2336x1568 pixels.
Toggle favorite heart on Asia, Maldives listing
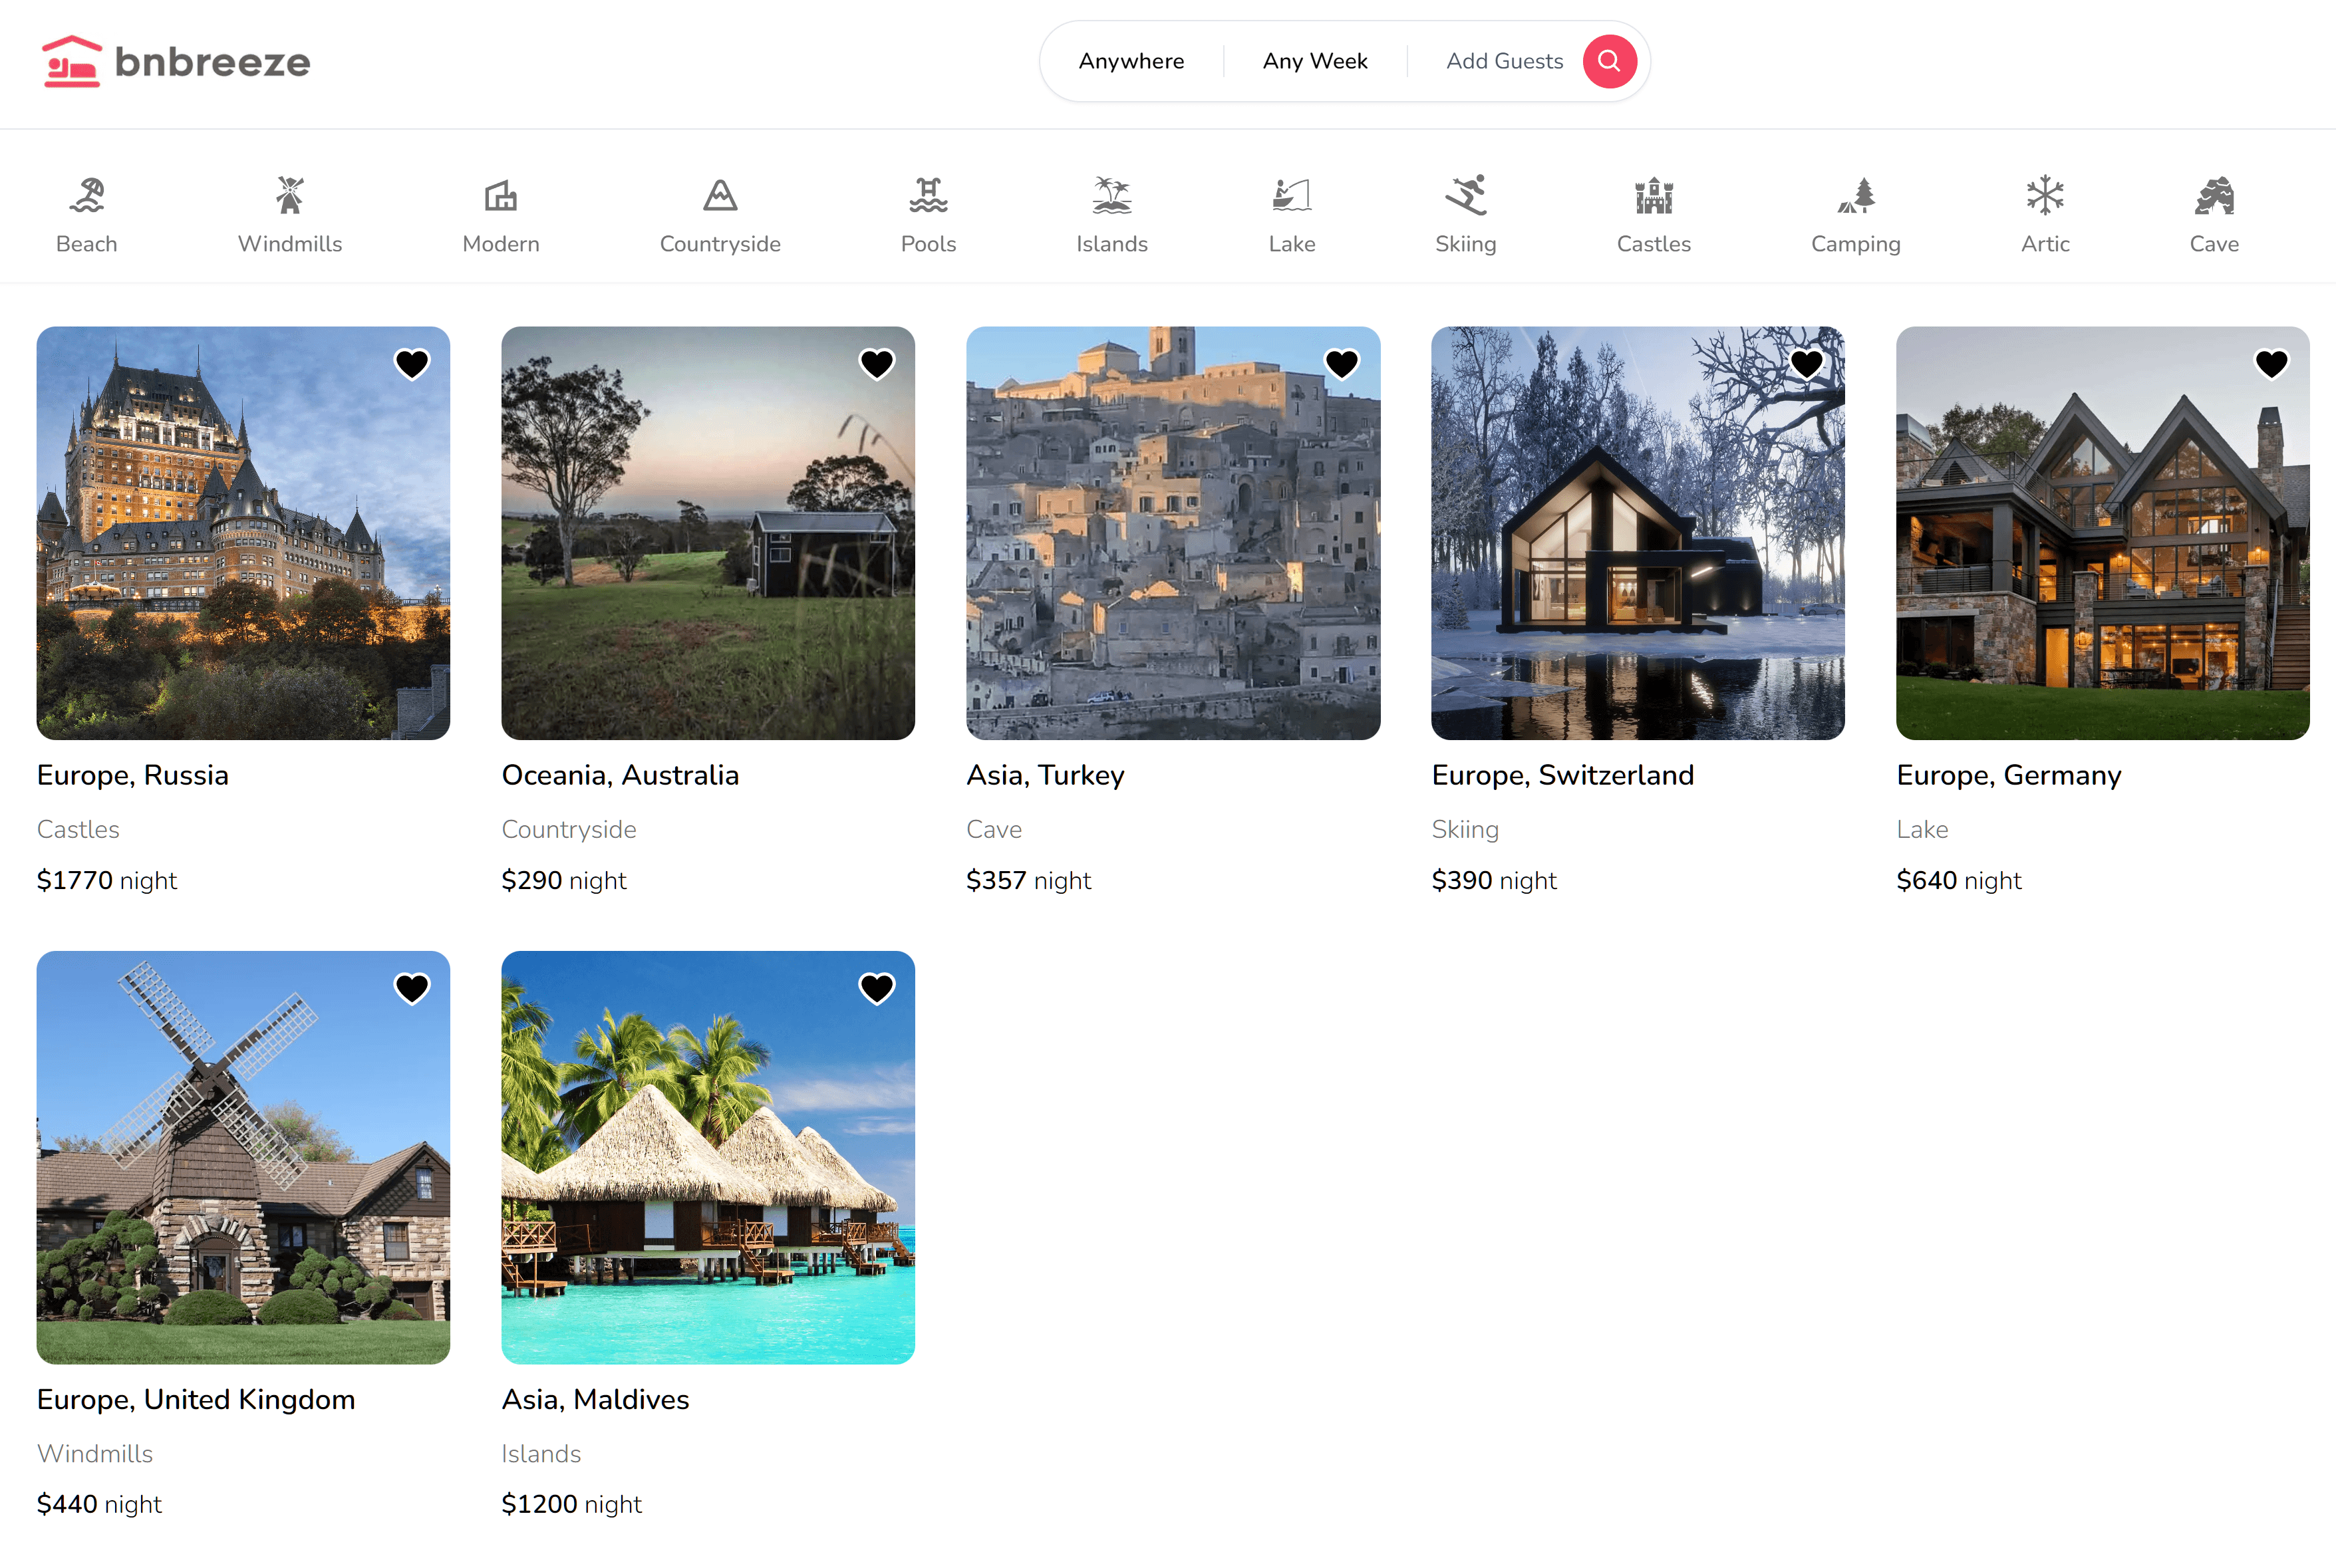point(877,988)
